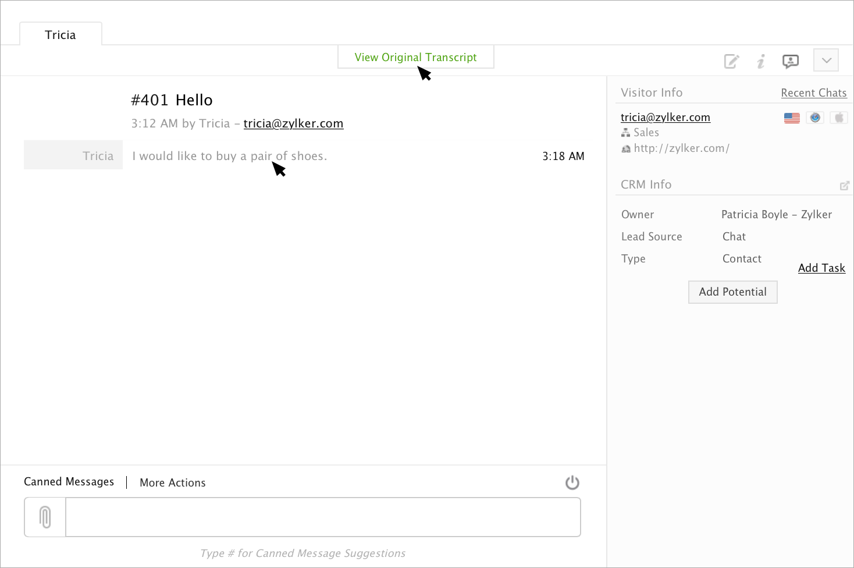Click the chat transfer bubble icon
Screen dimensions: 854x568
[x=791, y=61]
